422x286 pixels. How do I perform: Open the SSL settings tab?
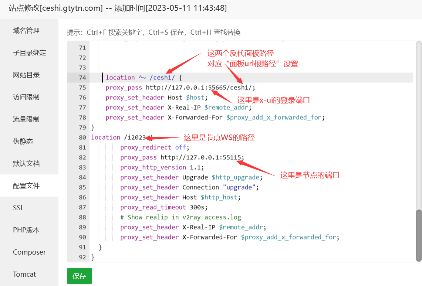[18, 208]
